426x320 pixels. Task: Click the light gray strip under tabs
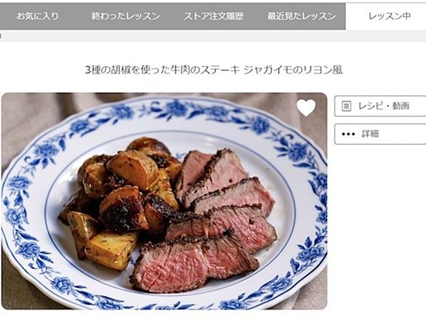pos(213,36)
